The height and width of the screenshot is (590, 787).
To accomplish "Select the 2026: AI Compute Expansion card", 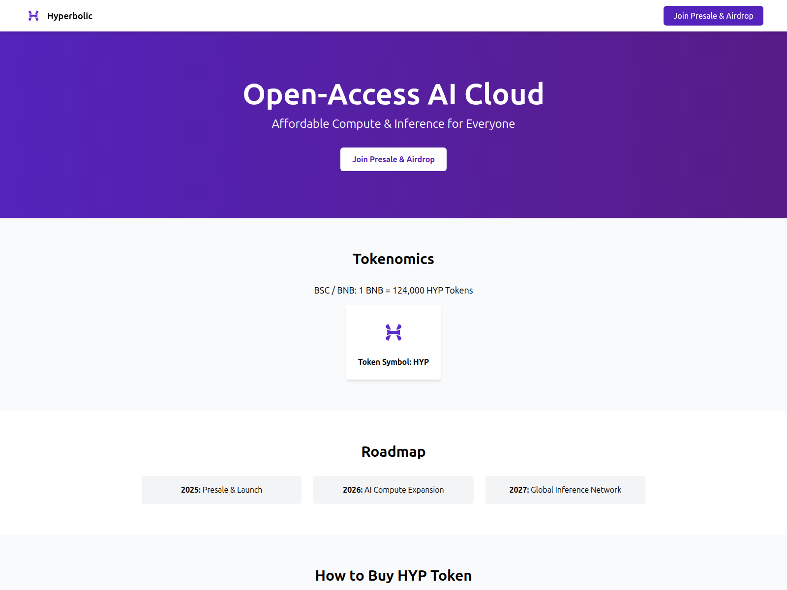I will [393, 490].
